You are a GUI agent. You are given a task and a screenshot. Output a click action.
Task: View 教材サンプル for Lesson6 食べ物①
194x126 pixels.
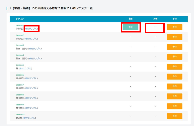31,78
